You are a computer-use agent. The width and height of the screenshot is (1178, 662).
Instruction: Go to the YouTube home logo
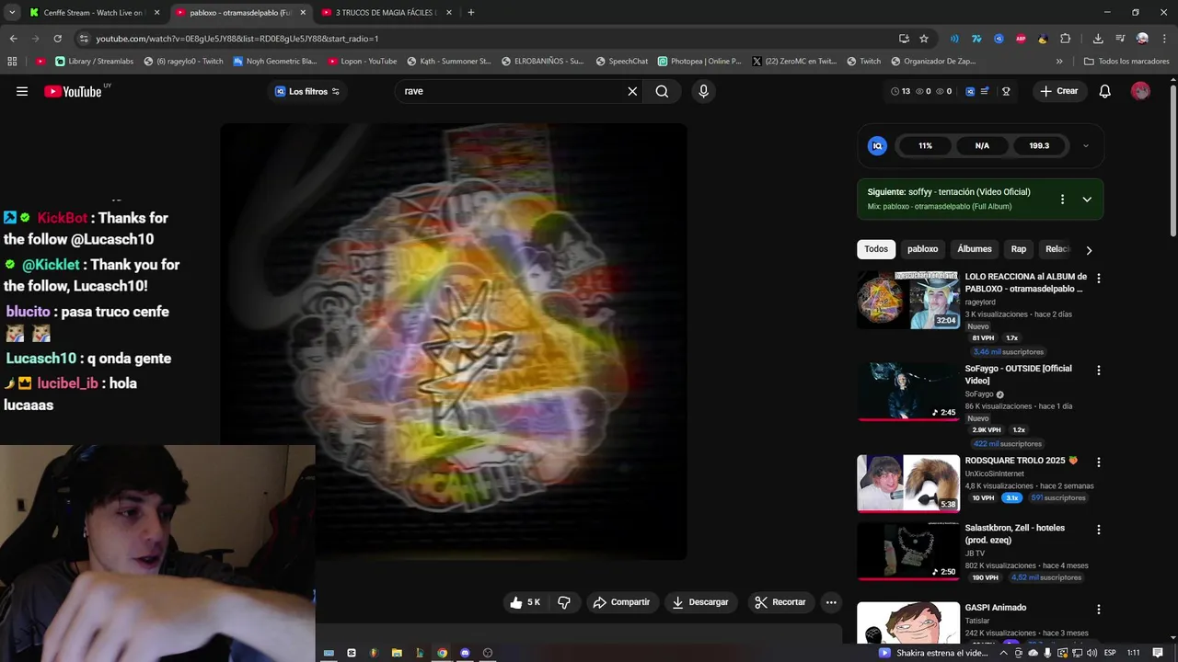pos(73,91)
